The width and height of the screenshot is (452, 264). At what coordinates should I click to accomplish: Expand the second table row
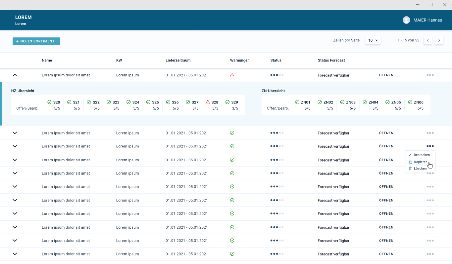point(15,133)
